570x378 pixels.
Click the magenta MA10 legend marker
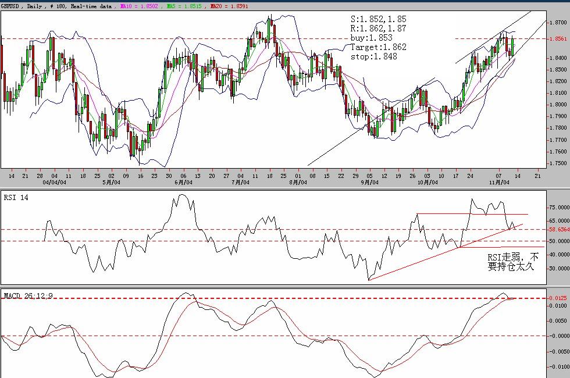pyautogui.click(x=122, y=6)
